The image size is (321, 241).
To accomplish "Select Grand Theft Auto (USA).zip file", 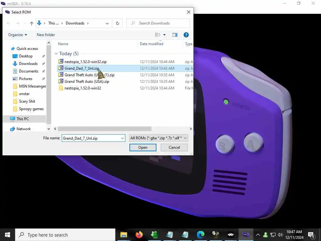I will (x=87, y=81).
